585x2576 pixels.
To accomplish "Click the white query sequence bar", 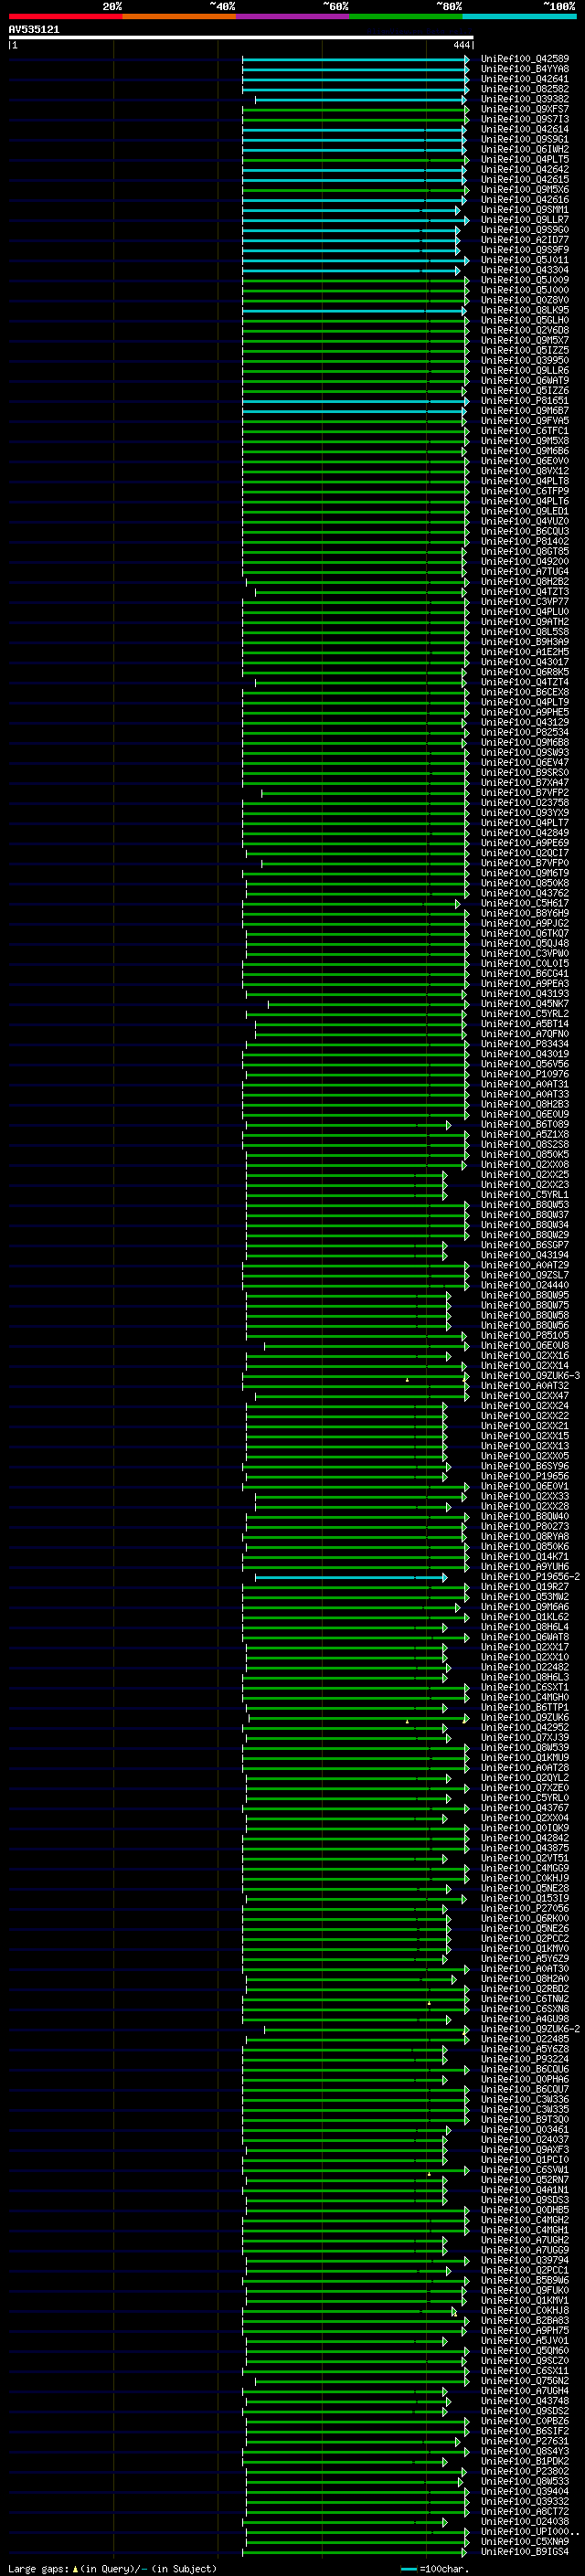I will (x=241, y=38).
